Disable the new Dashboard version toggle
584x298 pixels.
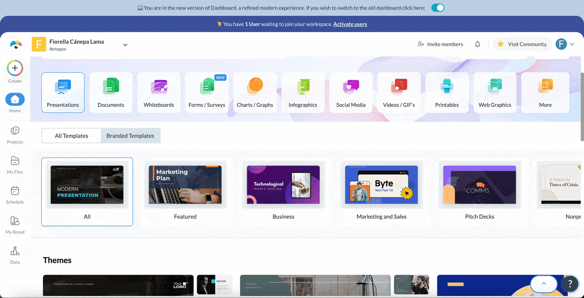pyautogui.click(x=437, y=8)
